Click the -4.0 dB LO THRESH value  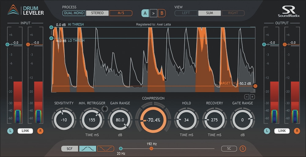[61, 41]
